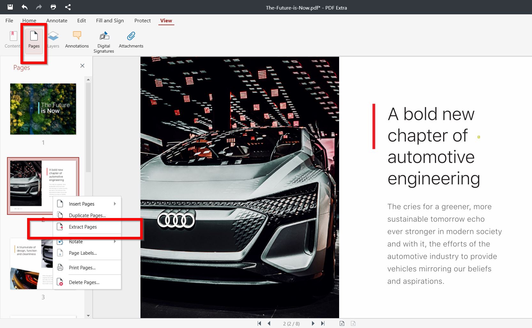Click the Insert Pages menu icon
This screenshot has width=532, height=328.
pos(60,204)
